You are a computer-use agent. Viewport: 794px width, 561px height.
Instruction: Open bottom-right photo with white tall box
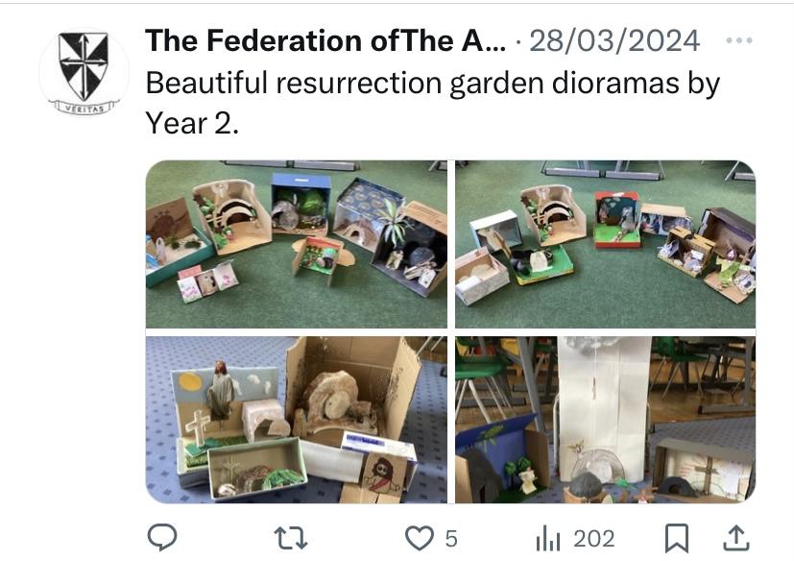(x=605, y=420)
